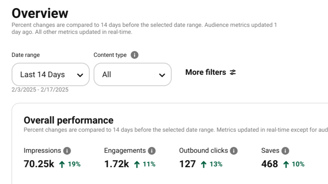This screenshot has height=184, width=328.
Task: Click the More filters sliders icon
Action: coord(233,72)
